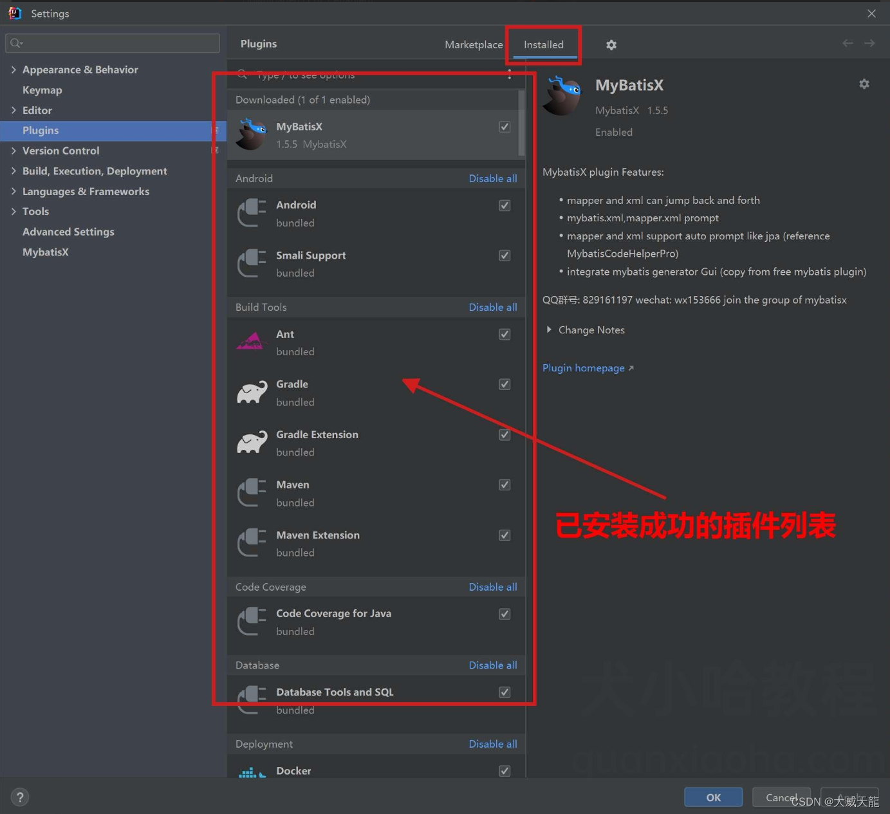Click the 'Enabled' status in MyBatisX details
This screenshot has height=814, width=890.
click(614, 132)
